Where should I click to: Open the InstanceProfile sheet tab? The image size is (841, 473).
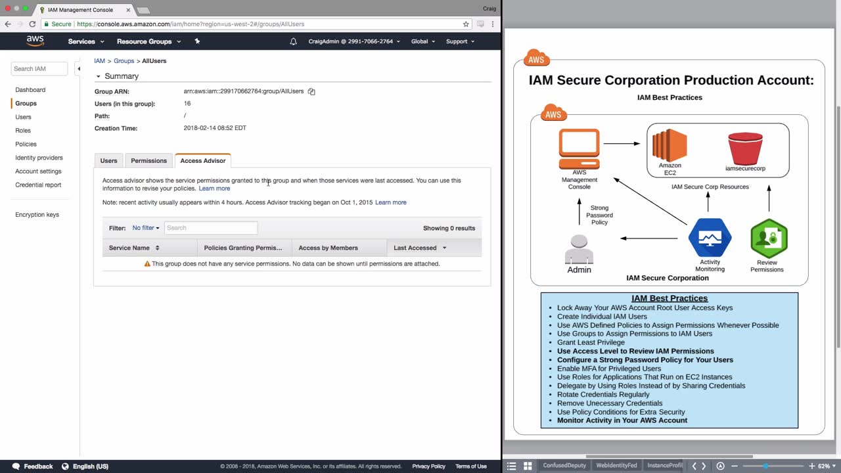664,466
